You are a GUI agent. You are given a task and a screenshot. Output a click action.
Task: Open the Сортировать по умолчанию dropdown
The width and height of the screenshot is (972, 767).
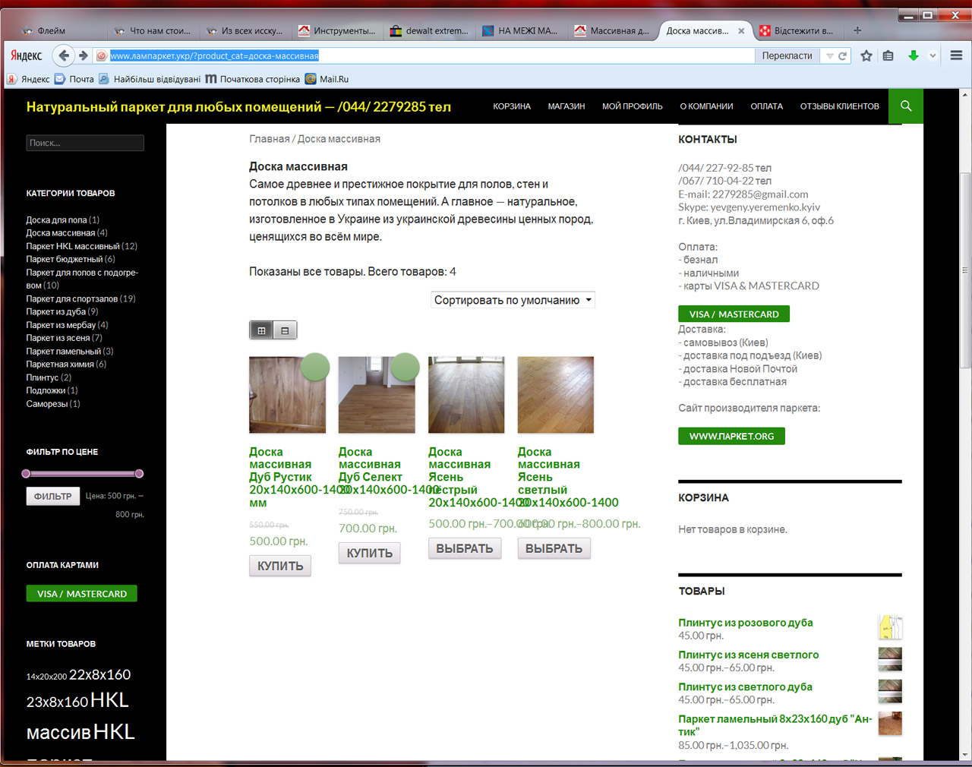click(513, 300)
